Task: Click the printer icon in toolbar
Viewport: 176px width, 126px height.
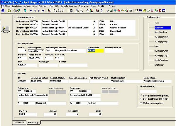Action: pos(77,11)
